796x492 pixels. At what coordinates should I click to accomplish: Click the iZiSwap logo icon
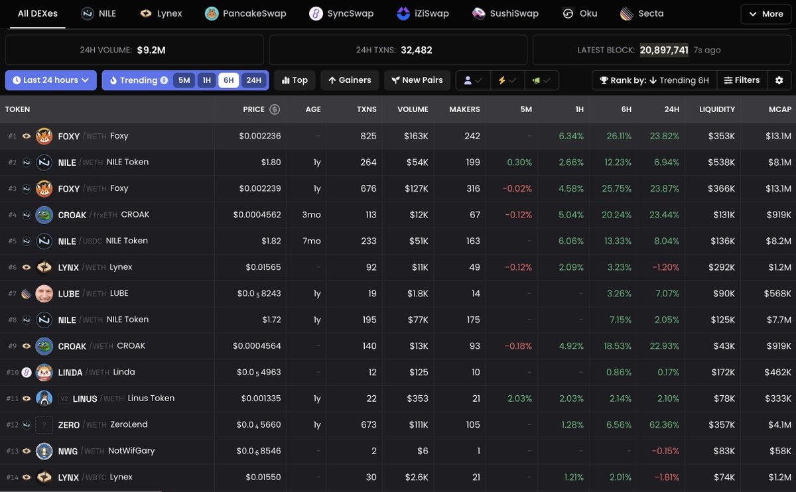pos(403,13)
